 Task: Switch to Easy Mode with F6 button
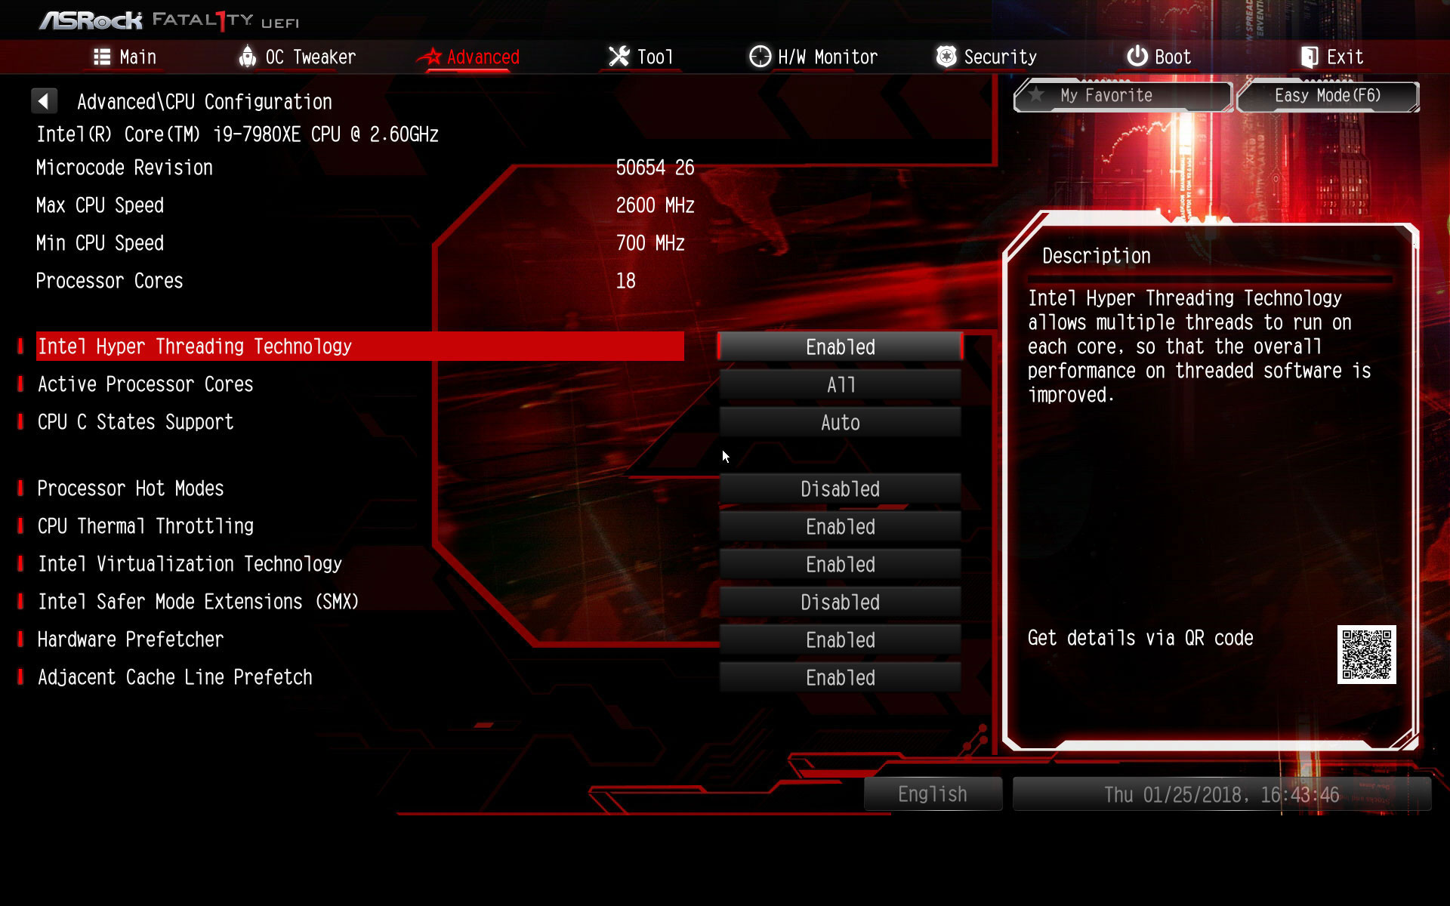(x=1329, y=96)
